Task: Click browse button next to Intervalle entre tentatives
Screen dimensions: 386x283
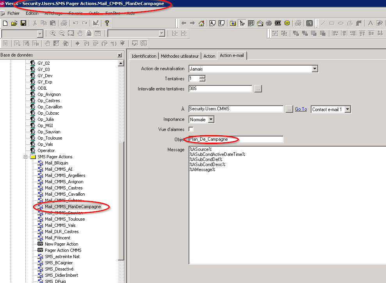Action: coord(258,89)
